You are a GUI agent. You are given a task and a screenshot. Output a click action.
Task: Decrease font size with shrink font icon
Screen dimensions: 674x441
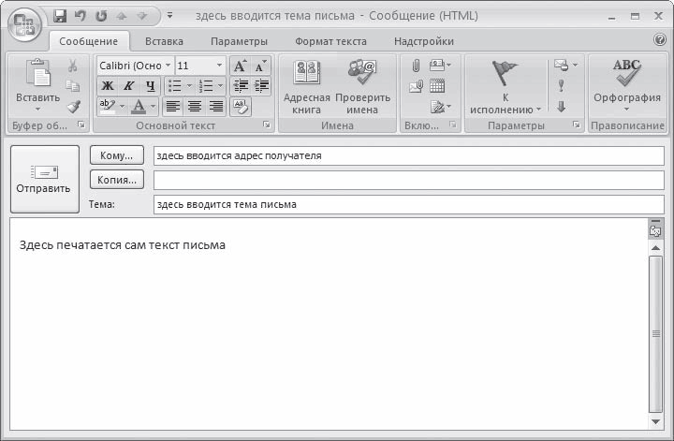tap(260, 66)
